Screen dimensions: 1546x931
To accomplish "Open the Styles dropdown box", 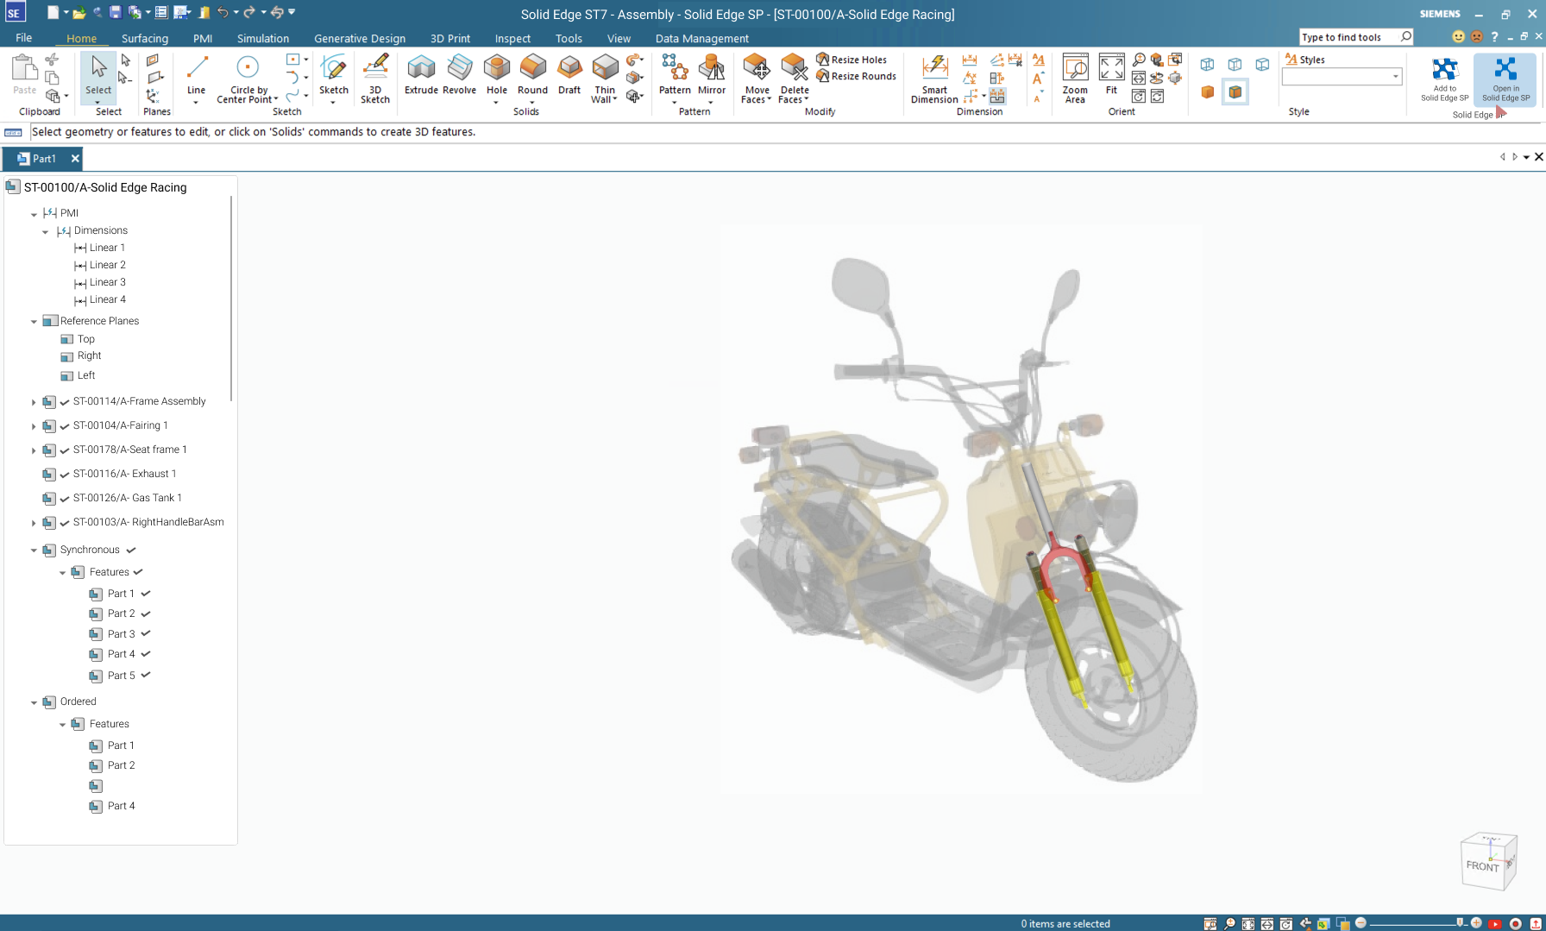I will point(1342,77).
